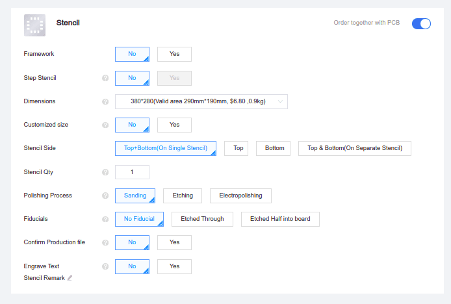Select Etched Half into board option
Viewport: 451px width, 304px height.
pos(280,219)
